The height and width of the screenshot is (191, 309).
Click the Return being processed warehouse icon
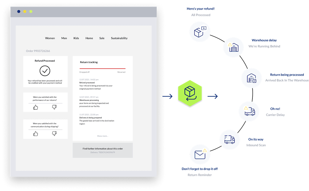(252, 78)
